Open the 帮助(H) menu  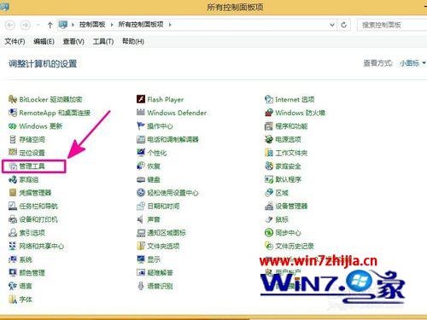click(133, 42)
